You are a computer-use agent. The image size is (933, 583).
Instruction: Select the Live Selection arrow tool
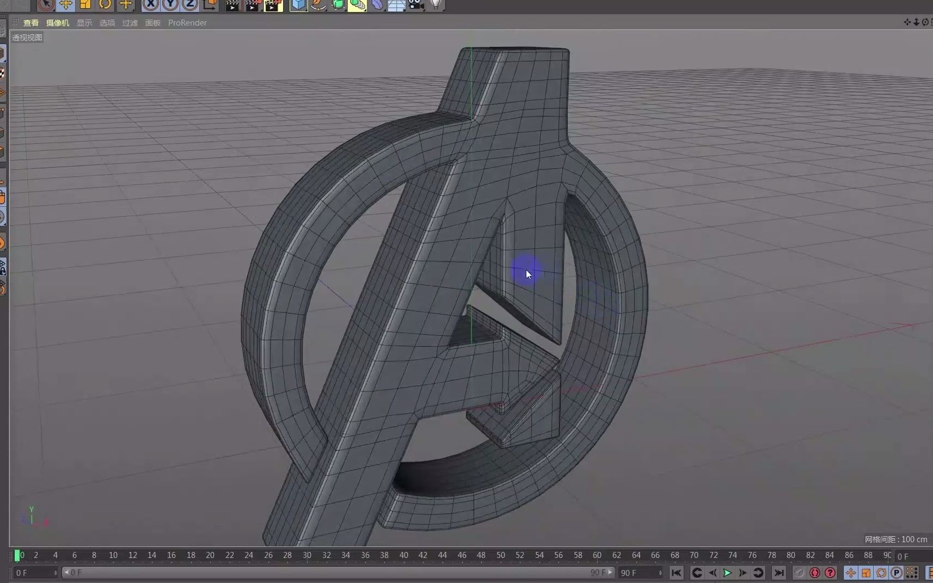46,5
